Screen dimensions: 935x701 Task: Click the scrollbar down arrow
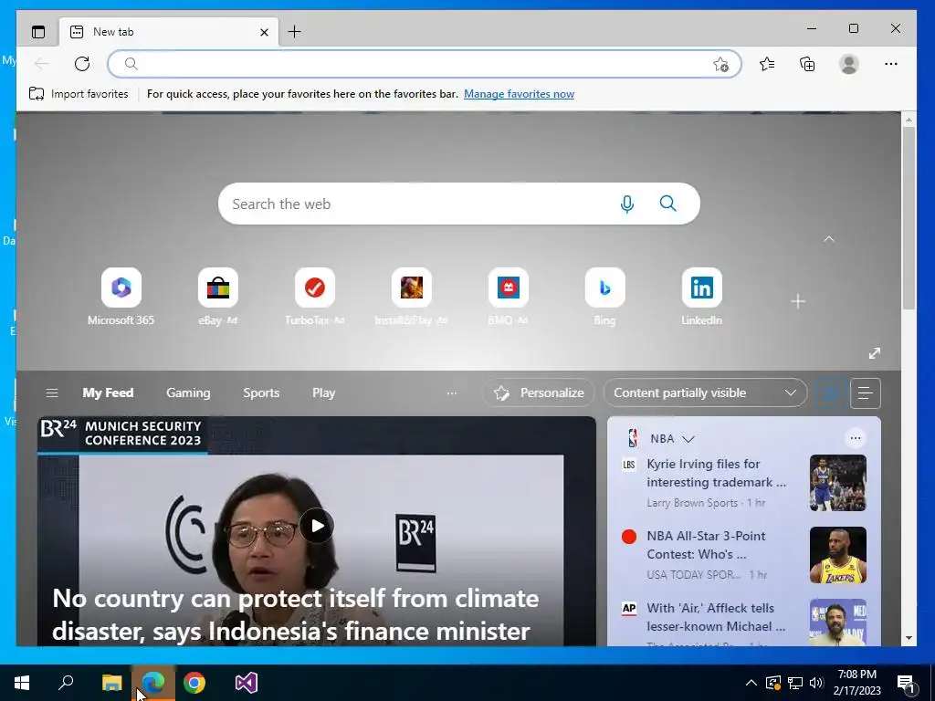click(909, 638)
